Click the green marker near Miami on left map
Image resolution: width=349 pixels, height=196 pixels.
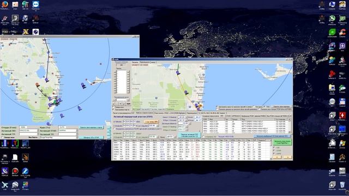point(55,102)
